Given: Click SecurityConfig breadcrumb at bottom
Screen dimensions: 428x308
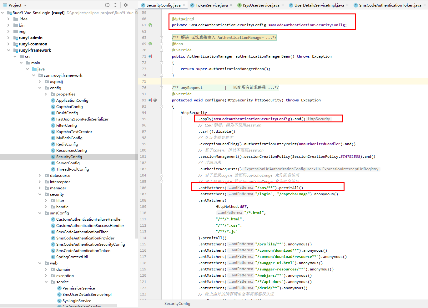Looking at the screenshot, I should click(x=177, y=304).
